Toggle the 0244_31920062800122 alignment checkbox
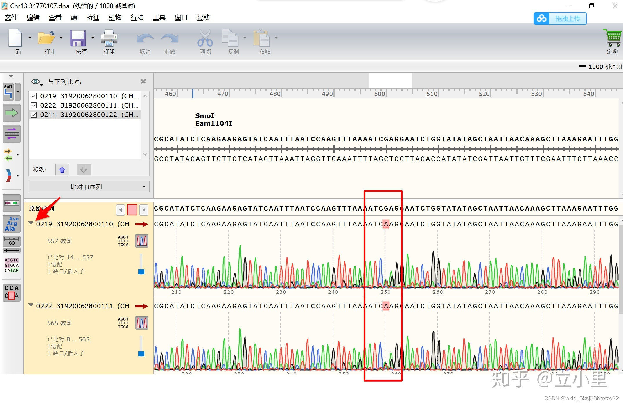Image resolution: width=623 pixels, height=404 pixels. click(x=34, y=115)
